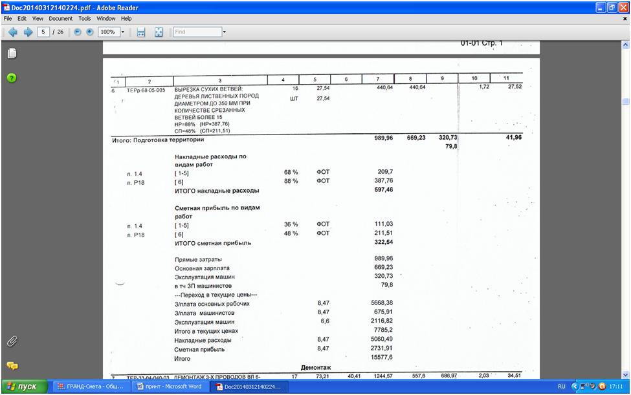Click the text 'Итого: Подготовка территории'
Image resolution: width=631 pixels, height=395 pixels.
tap(158, 140)
